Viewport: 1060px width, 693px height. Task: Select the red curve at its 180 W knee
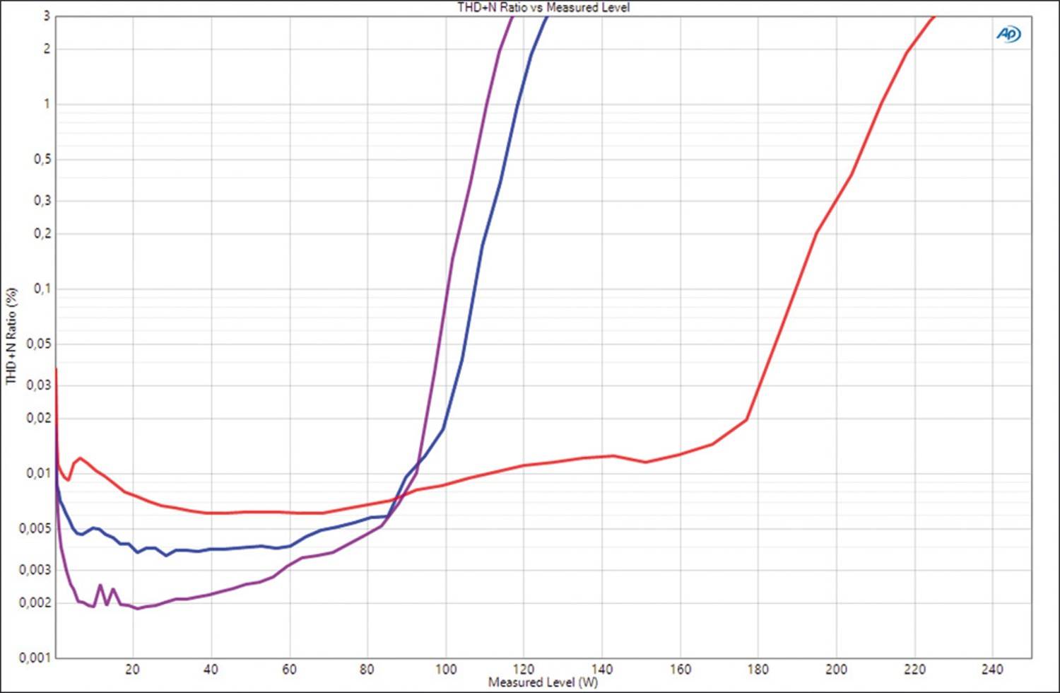point(746,420)
